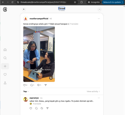Translate the resellercampofficial post text
The width and height of the screenshot is (125, 115).
(74, 24)
